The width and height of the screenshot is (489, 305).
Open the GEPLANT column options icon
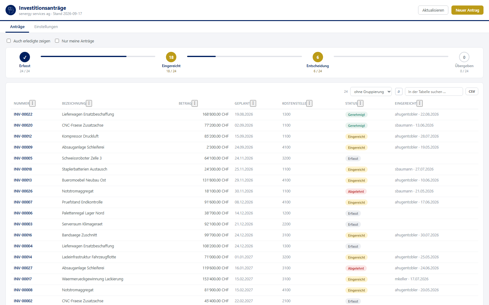(x=253, y=103)
